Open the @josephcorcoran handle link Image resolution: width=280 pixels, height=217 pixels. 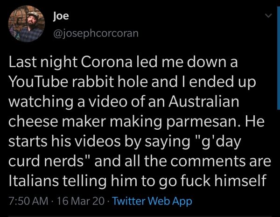tap(96, 33)
